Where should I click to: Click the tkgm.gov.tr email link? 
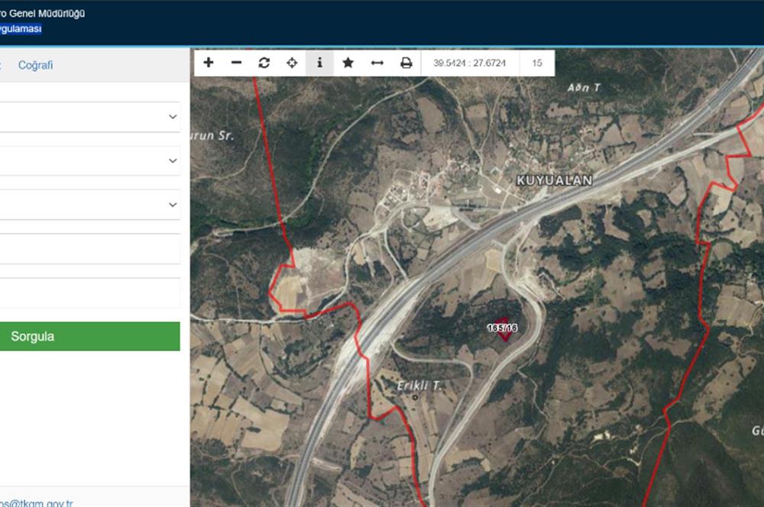click(x=36, y=502)
